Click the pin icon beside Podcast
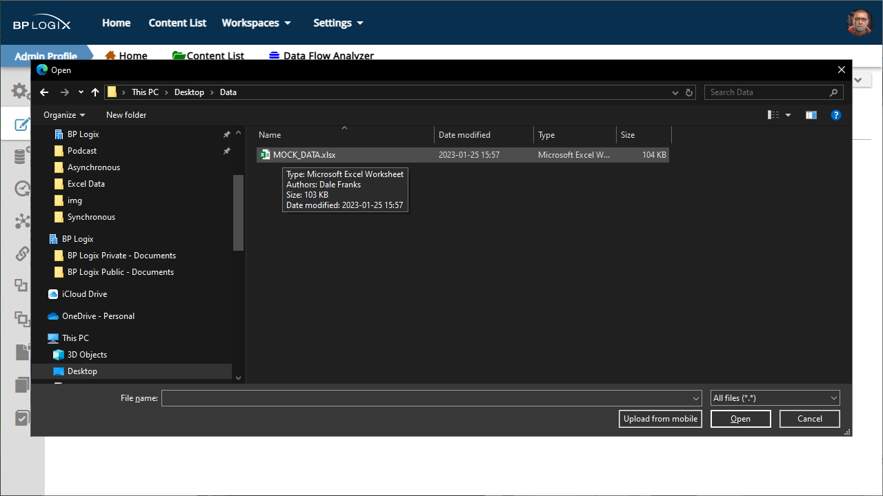Screen dimensions: 883x496 [x=226, y=151]
